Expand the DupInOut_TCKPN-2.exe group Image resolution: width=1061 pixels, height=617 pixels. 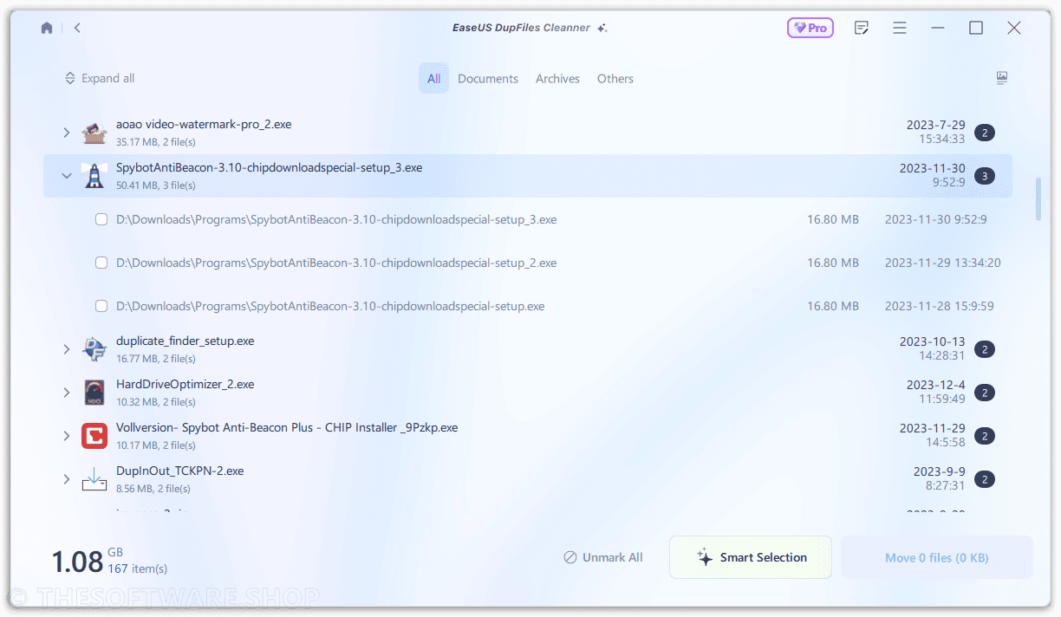(x=67, y=479)
